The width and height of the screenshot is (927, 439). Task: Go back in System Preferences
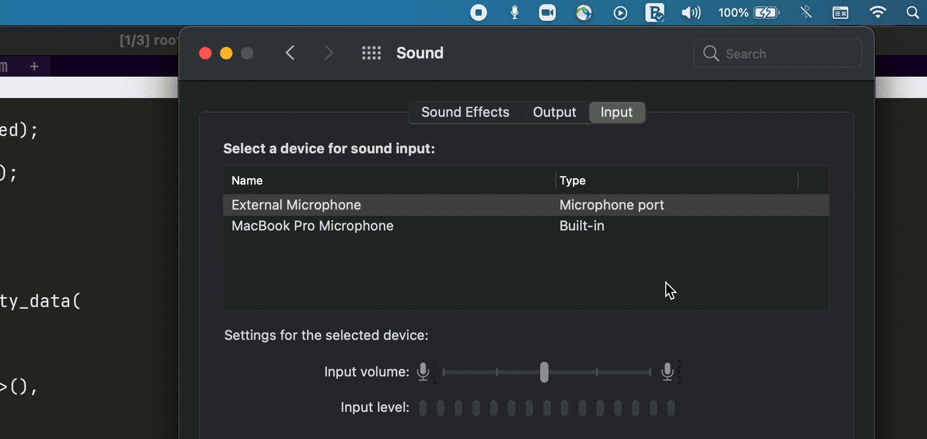coord(290,53)
